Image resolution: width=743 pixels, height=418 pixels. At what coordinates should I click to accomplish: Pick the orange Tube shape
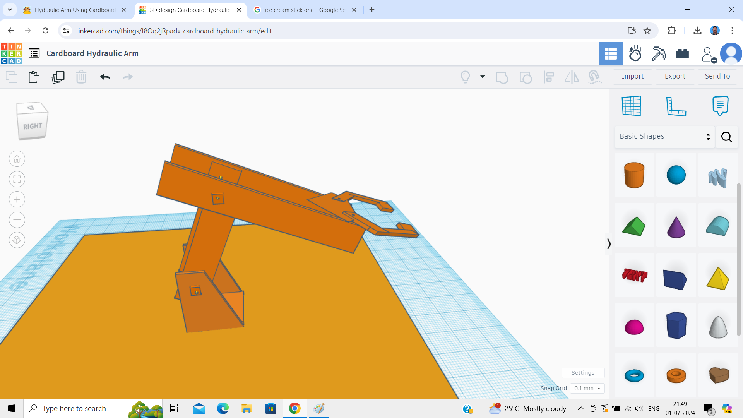click(x=676, y=375)
